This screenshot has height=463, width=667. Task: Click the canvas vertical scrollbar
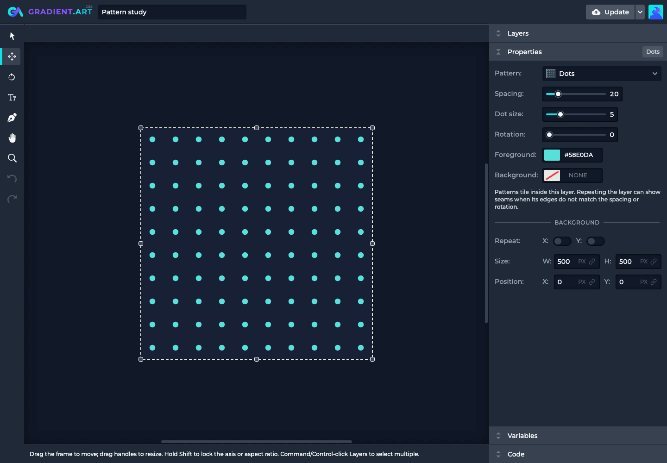coord(486,243)
